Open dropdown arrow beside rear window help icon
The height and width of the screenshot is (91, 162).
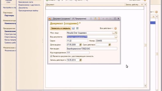click(x=153, y=12)
